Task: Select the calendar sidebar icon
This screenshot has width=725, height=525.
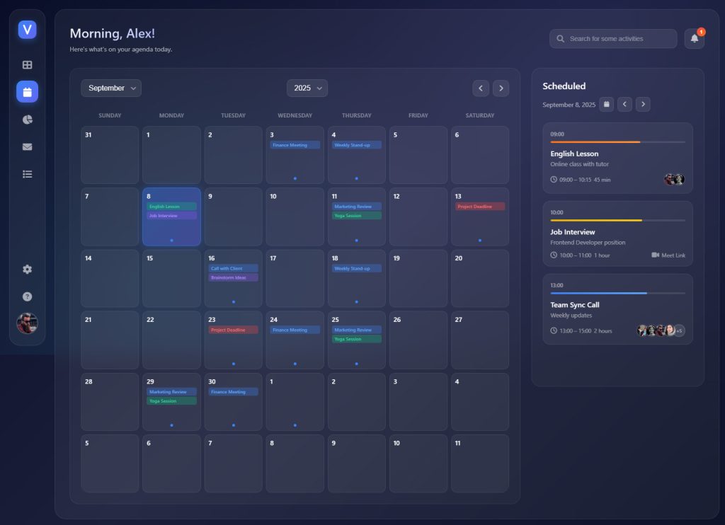Action: pos(28,92)
